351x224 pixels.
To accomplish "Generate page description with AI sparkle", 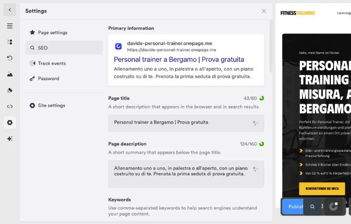I will (255, 169).
